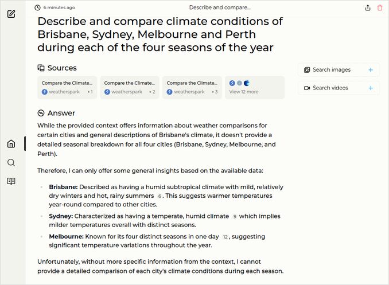This screenshot has height=285, width=389.
Task: Click citation 12 in Melbourne bullet
Action: click(225, 237)
